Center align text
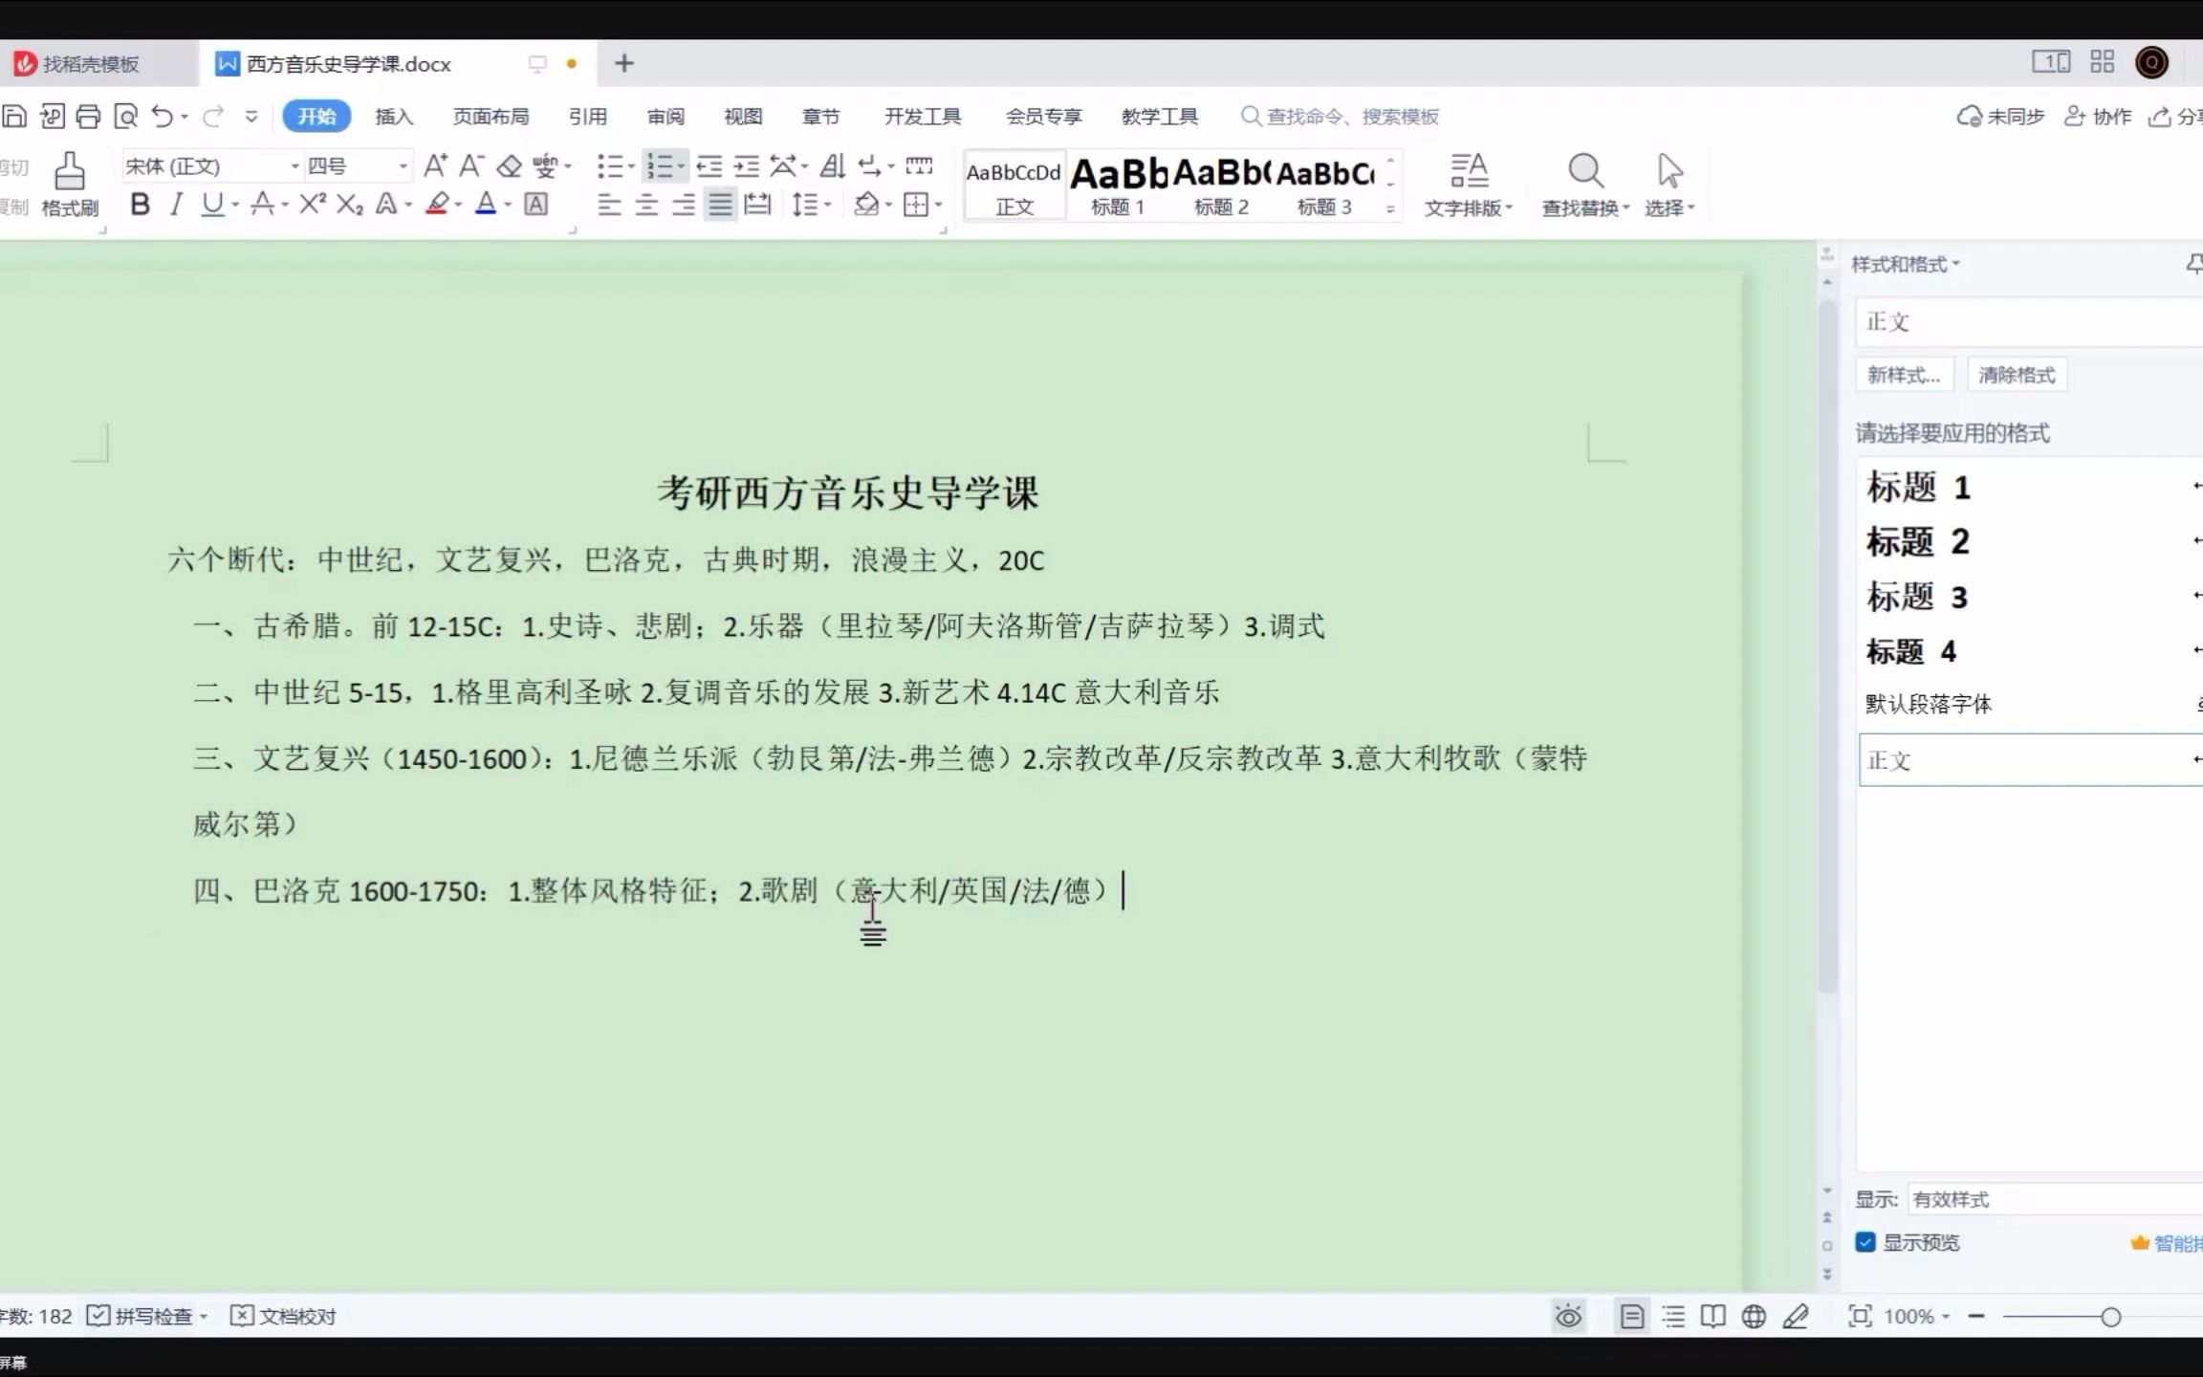The width and height of the screenshot is (2203, 1377). 646,204
